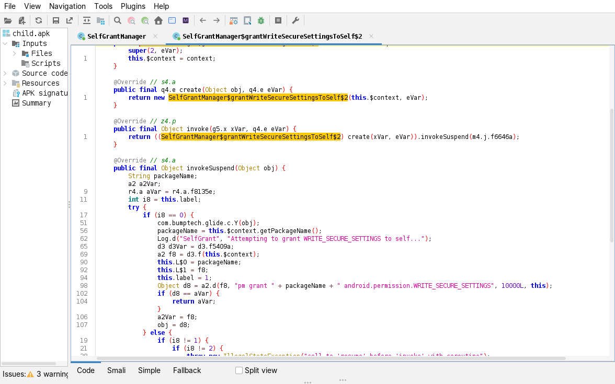Navigate forward with the right arrow
615x384 pixels.
click(x=217, y=21)
